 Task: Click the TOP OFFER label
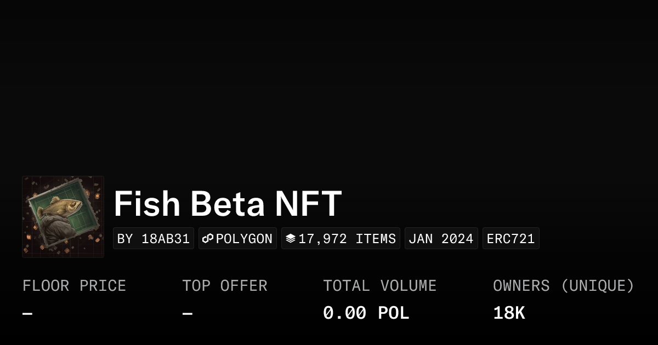(x=225, y=286)
